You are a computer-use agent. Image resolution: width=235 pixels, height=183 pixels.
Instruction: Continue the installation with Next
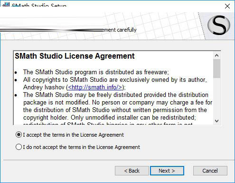(x=167, y=171)
